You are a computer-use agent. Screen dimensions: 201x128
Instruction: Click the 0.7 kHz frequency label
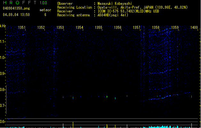tap(3, 106)
